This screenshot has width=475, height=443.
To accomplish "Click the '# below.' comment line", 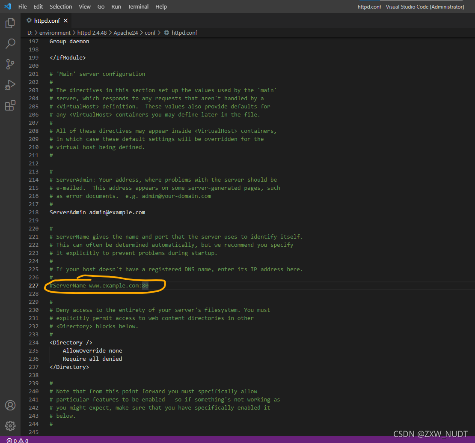I will coord(63,416).
